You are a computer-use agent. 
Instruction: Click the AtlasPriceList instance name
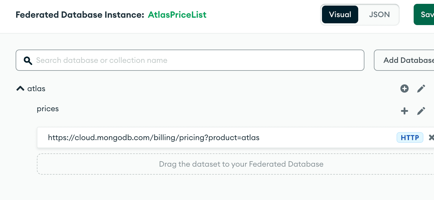[177, 15]
